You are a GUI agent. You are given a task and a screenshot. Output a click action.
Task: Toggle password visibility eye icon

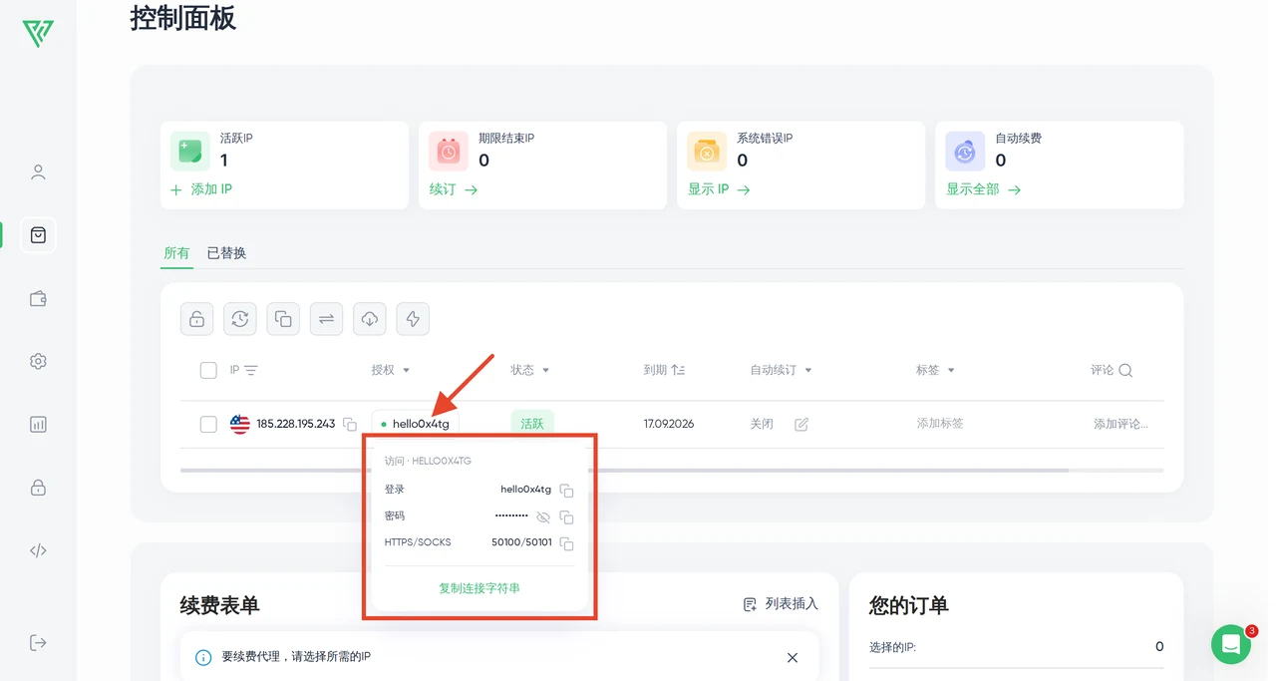[x=543, y=517]
